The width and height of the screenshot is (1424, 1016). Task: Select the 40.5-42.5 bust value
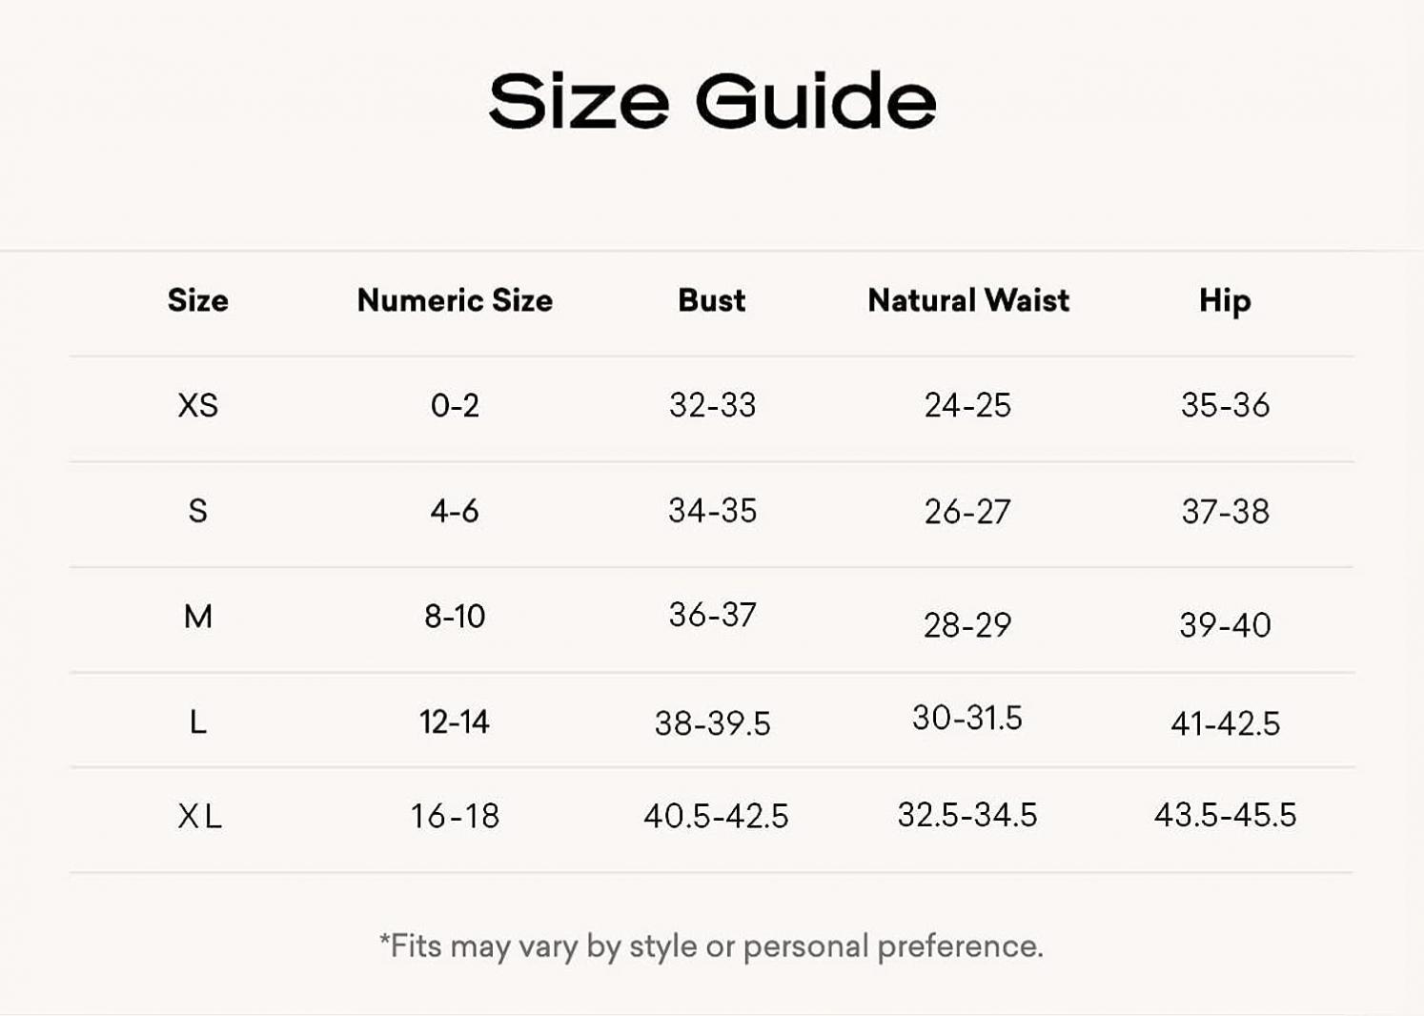coord(716,816)
